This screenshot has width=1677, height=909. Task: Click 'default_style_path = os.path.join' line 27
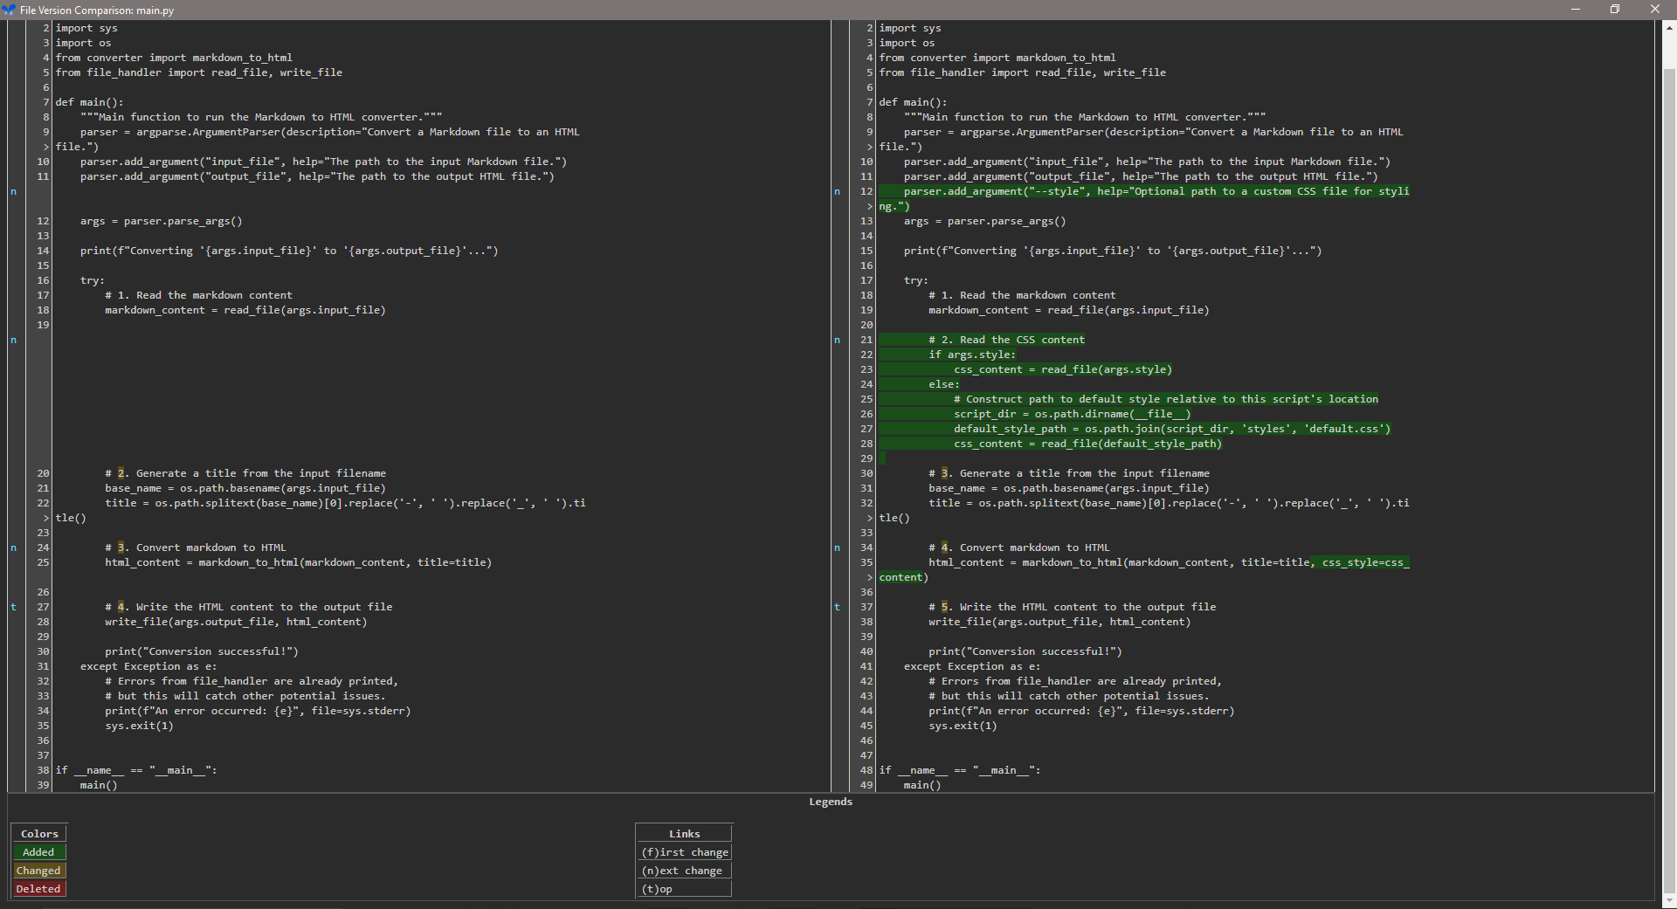pos(1172,430)
